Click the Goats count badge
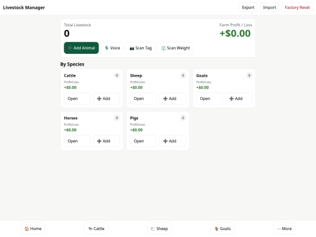 coord(249,75)
